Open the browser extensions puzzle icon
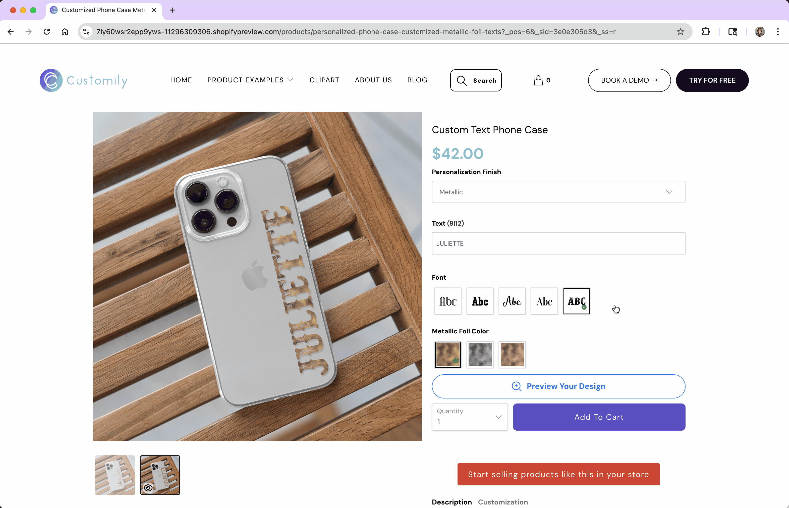This screenshot has height=508, width=789. pos(706,32)
